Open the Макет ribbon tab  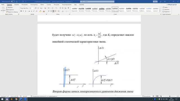tap(42, 4)
